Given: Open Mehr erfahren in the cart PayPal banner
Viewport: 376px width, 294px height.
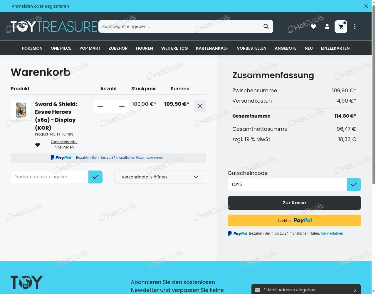Looking at the screenshot, I should pos(155,158).
